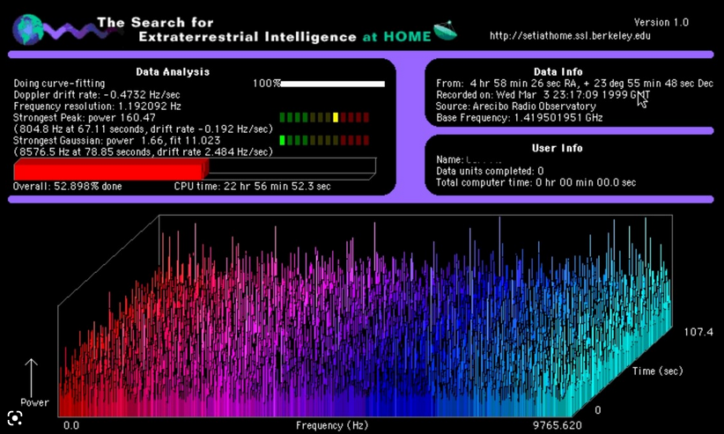Click the '100%' progress label
Viewport: 724px width, 434px height.
pos(266,84)
